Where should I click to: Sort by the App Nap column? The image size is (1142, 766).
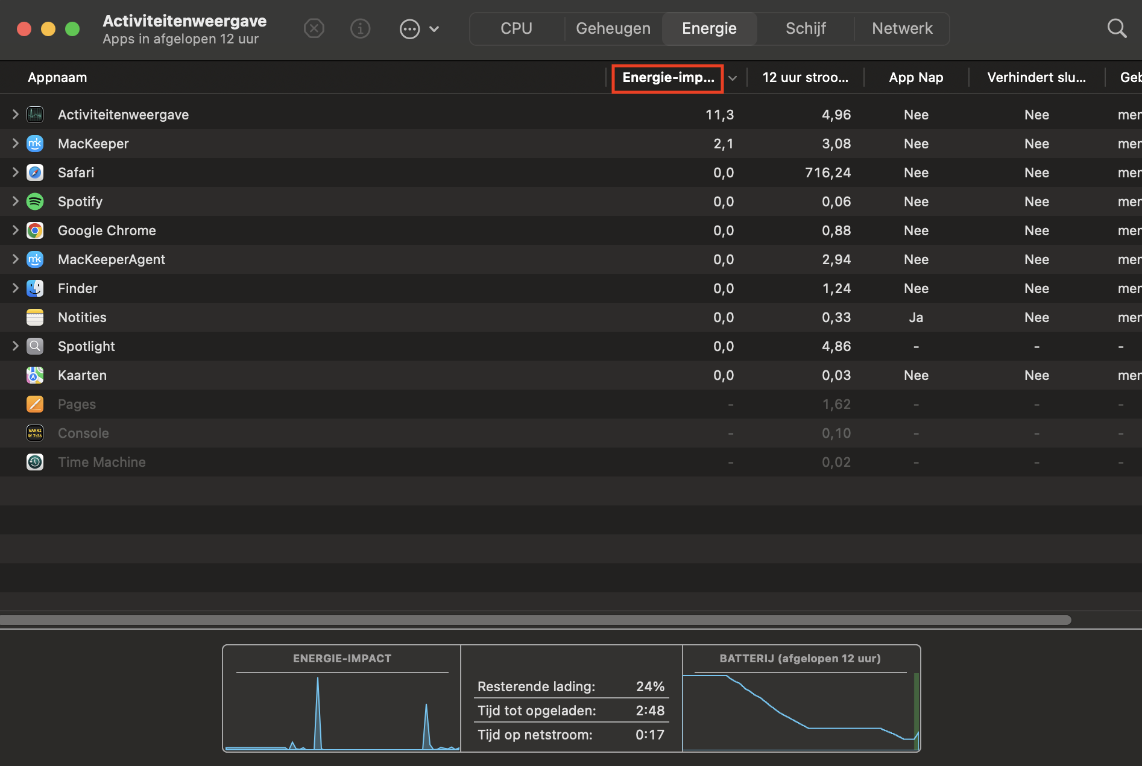[915, 78]
